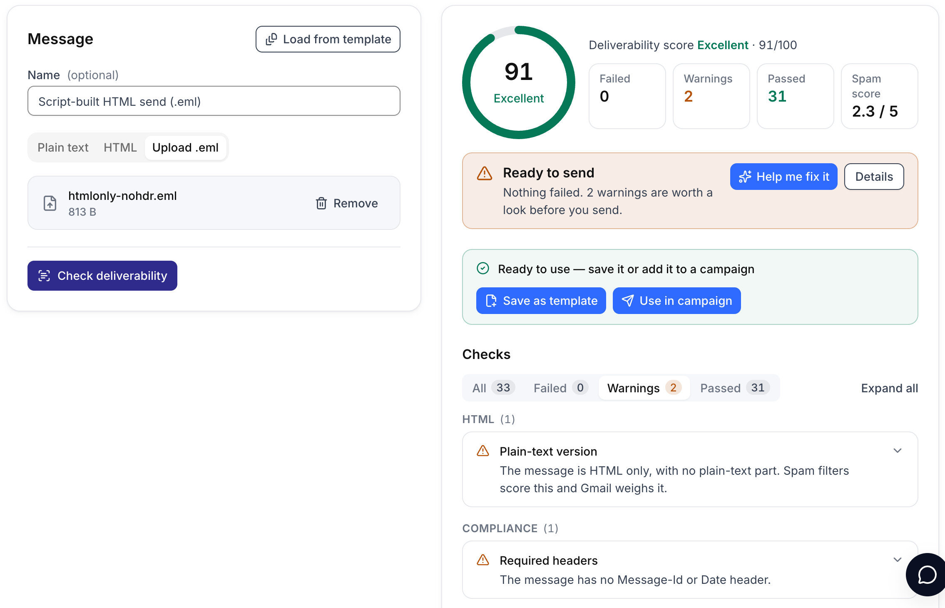Click paper plane icon in Use in campaign

click(628, 301)
